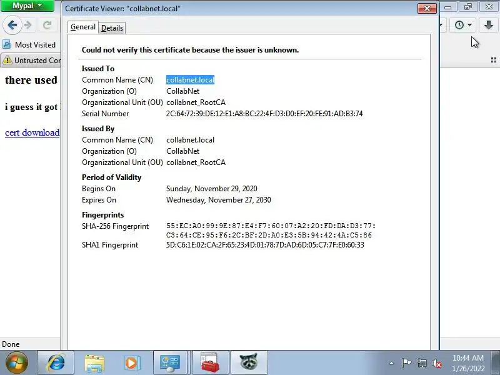Open the Most Visited bookmarks folder
The width and height of the screenshot is (500, 375).
click(29, 44)
